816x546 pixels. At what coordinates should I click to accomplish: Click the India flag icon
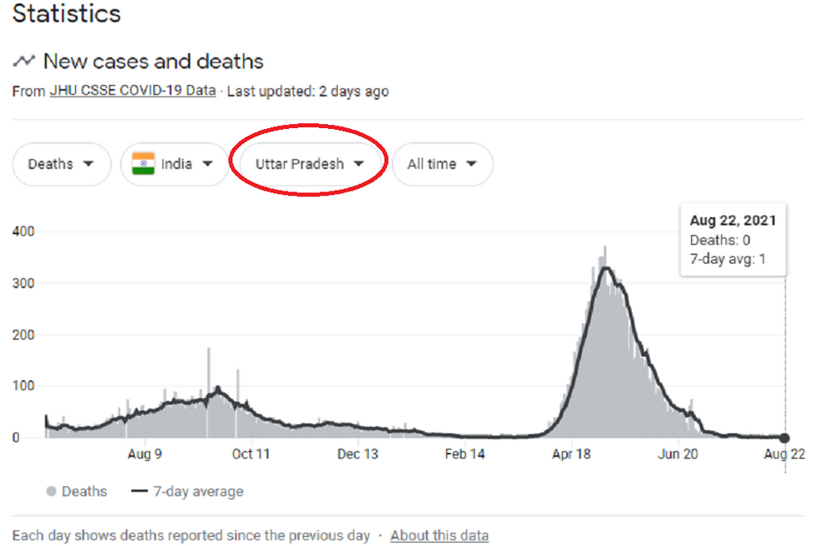point(143,164)
